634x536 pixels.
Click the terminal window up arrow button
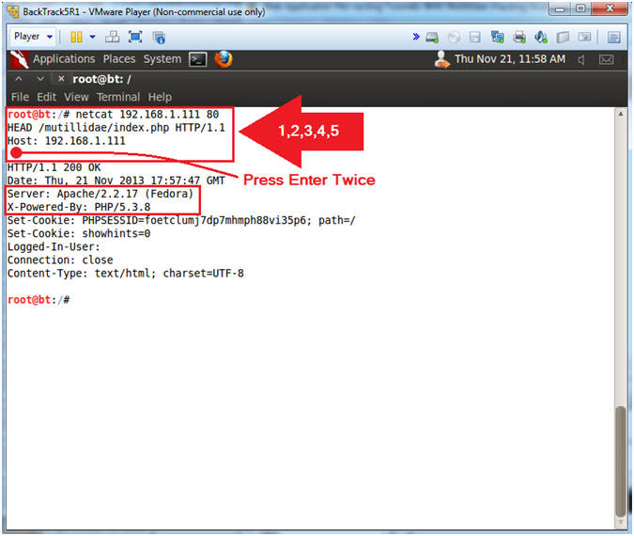[x=19, y=79]
